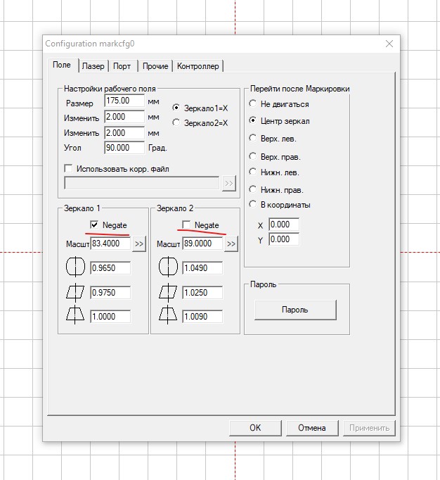Expand scale settings button for Зеркало 1
This screenshot has width=440, height=480.
tap(138, 244)
